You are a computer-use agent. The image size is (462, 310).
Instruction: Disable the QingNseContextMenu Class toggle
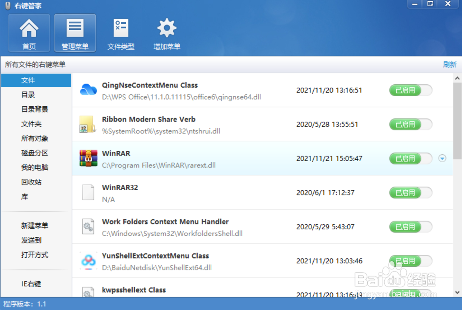[410, 90]
